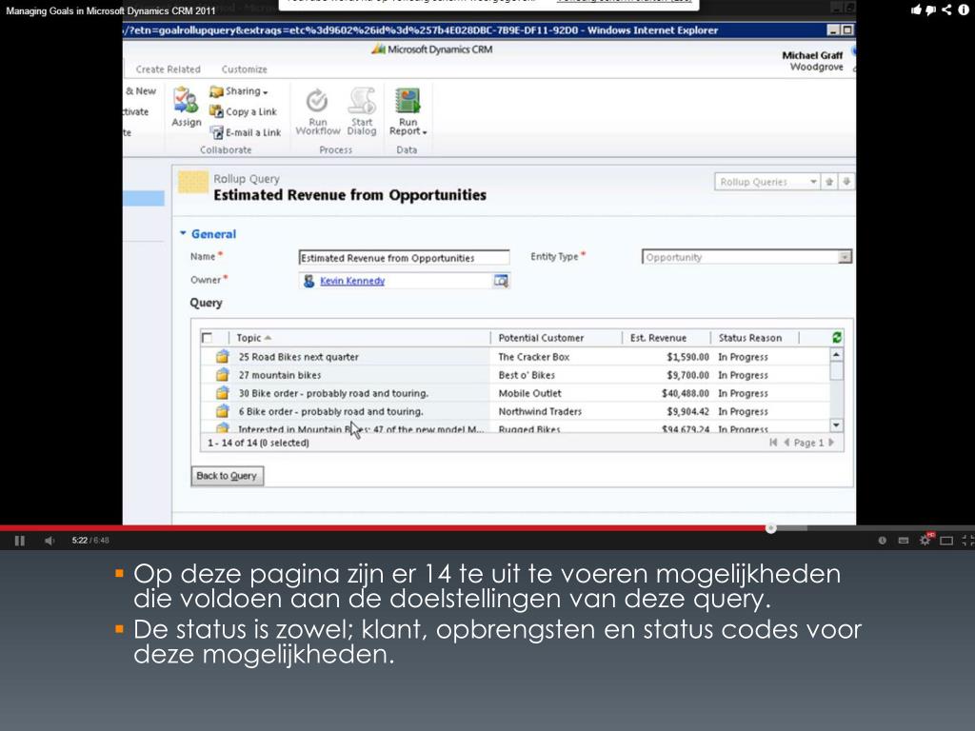This screenshot has width=975, height=731.
Task: Toggle fullscreen on video player
Action: click(x=968, y=541)
